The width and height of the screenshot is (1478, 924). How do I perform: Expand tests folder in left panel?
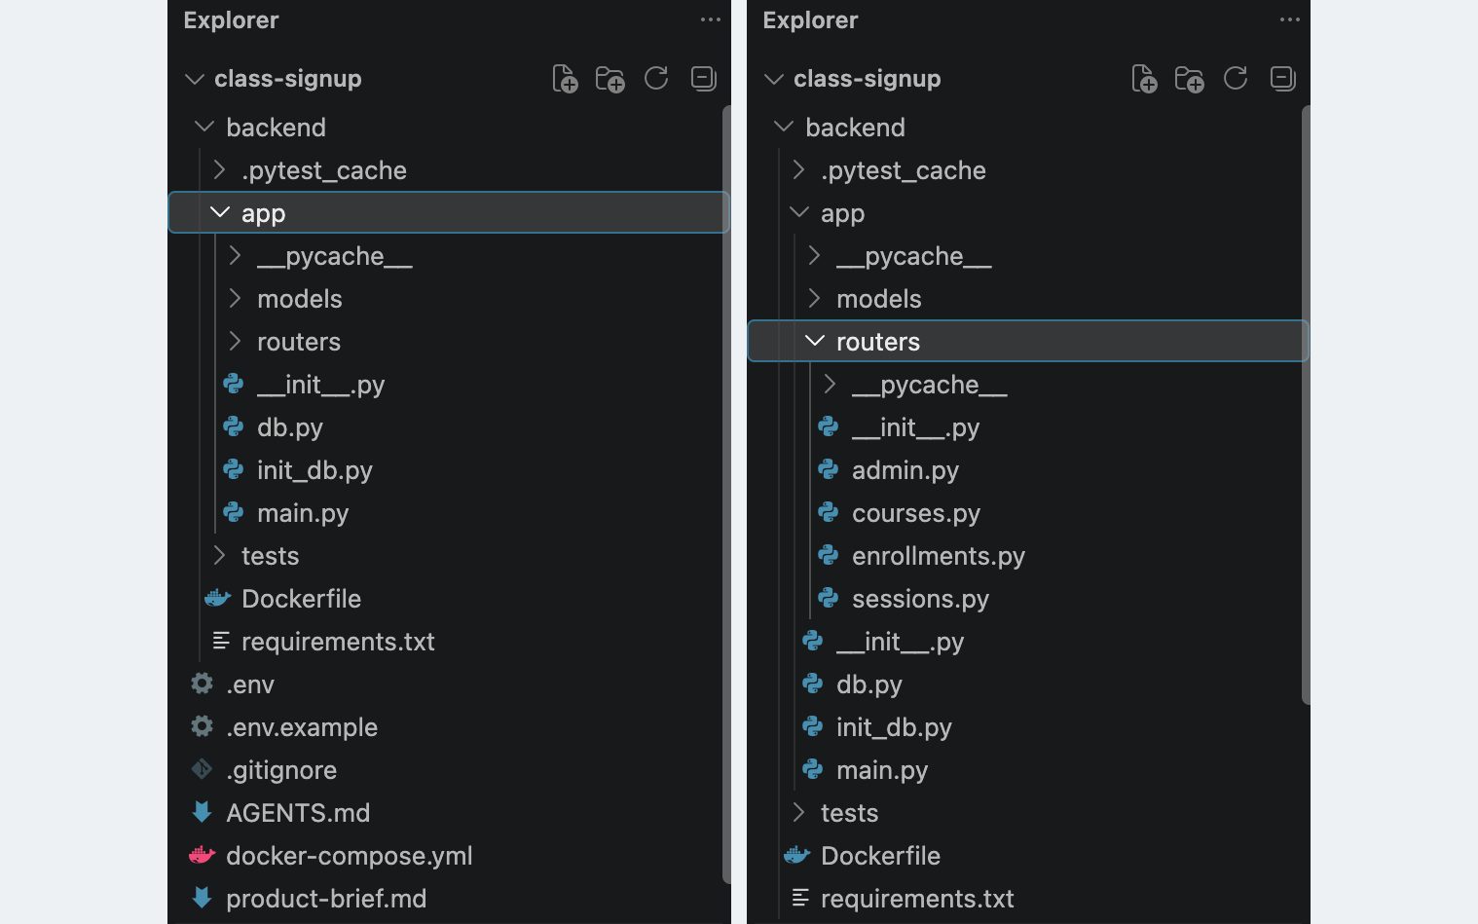(220, 556)
